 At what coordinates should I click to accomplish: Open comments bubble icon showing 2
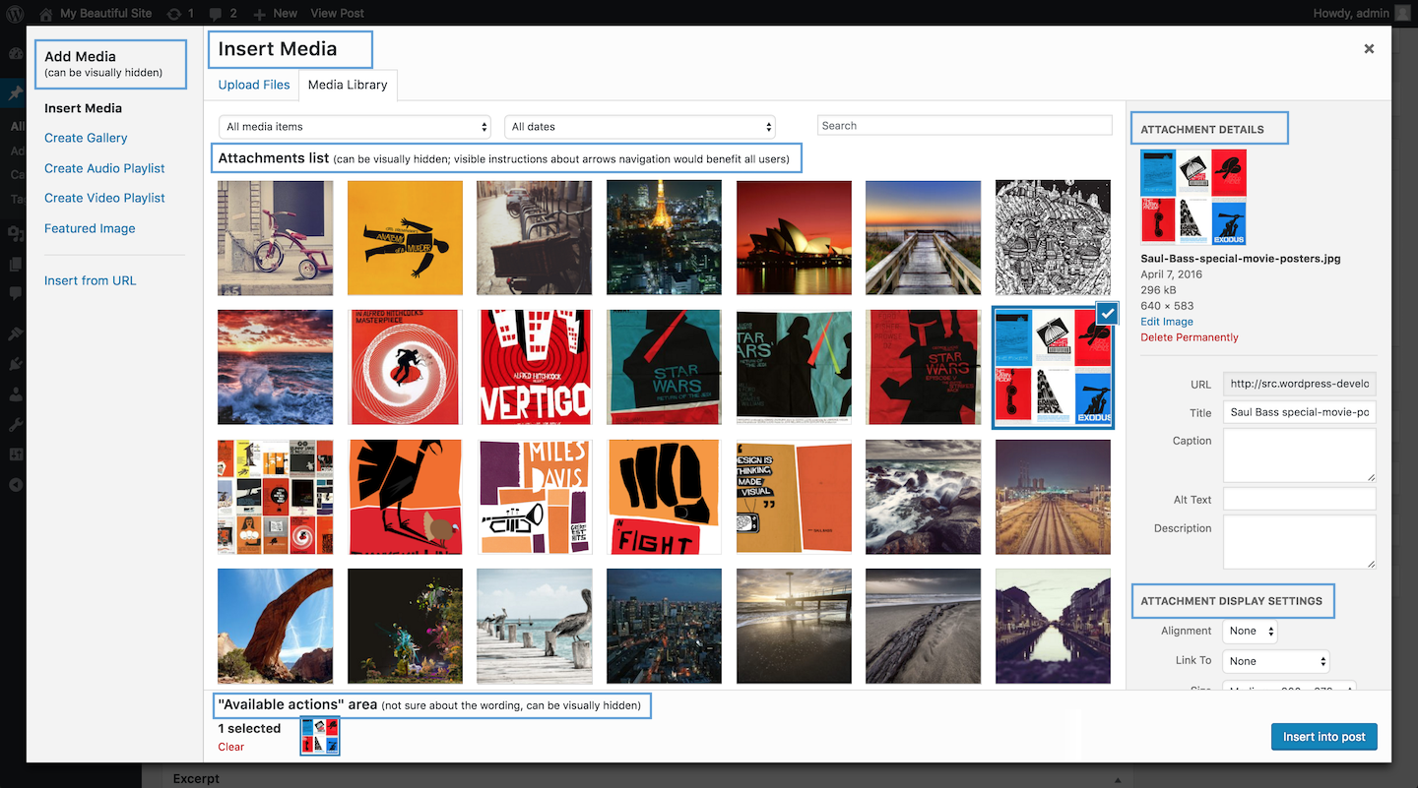pyautogui.click(x=222, y=13)
